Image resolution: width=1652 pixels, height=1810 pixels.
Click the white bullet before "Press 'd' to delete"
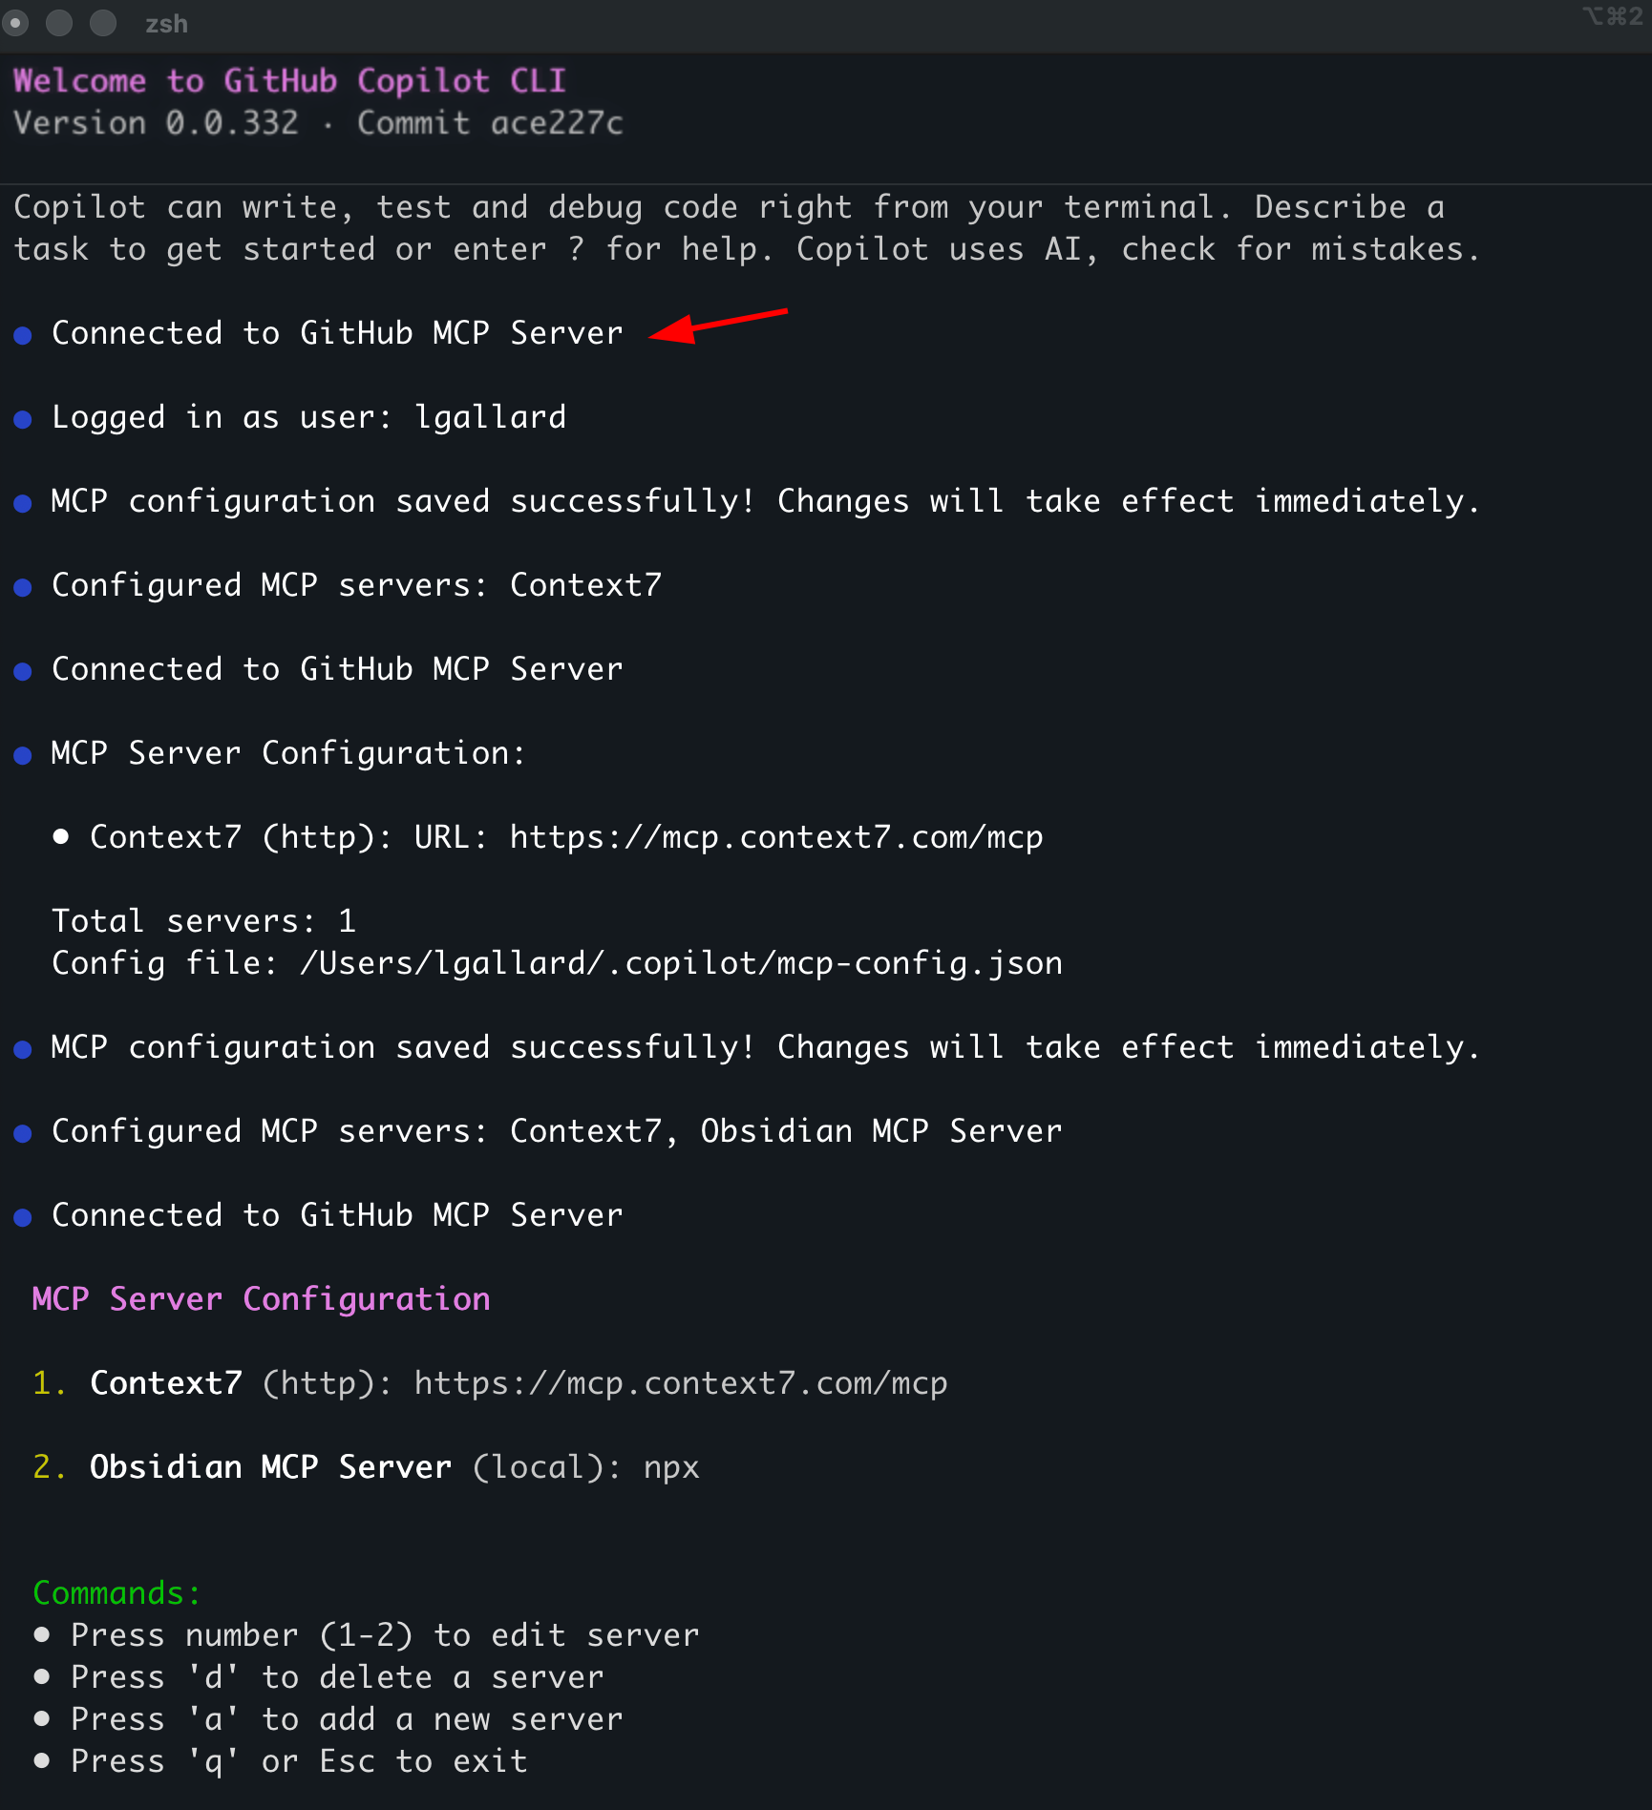click(x=42, y=1676)
